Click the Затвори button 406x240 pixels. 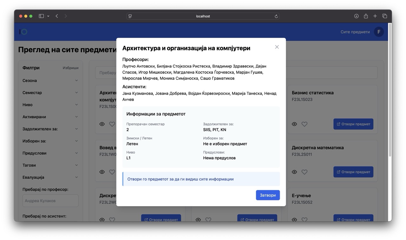tap(268, 195)
